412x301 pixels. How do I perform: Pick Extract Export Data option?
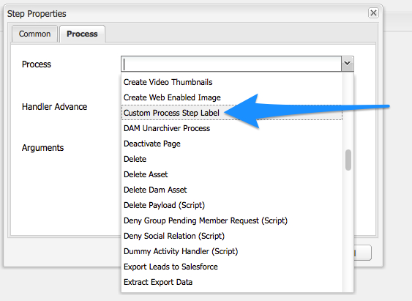pyautogui.click(x=232, y=282)
